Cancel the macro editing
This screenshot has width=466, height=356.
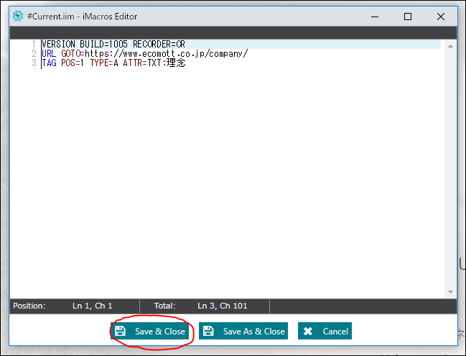point(325,331)
